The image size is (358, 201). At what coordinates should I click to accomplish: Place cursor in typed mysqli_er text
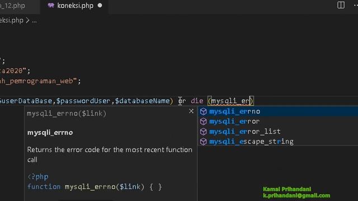(230, 101)
